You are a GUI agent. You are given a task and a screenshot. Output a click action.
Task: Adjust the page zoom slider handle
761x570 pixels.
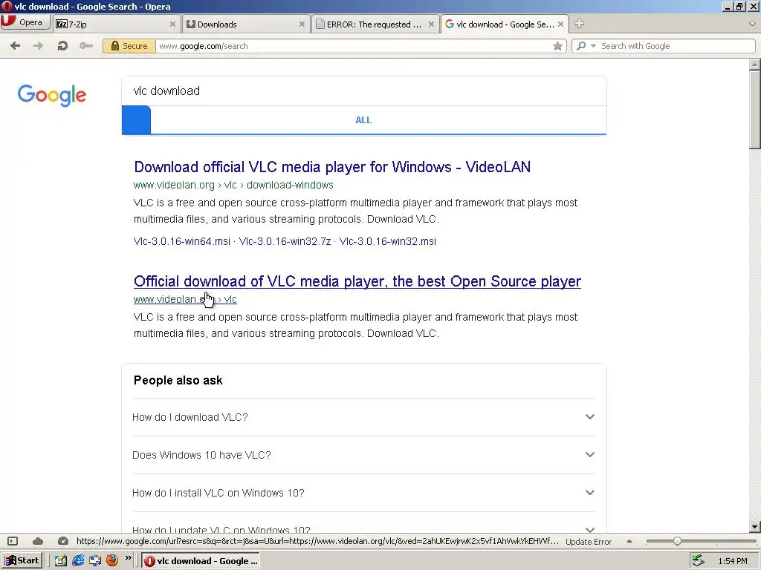pyautogui.click(x=677, y=541)
